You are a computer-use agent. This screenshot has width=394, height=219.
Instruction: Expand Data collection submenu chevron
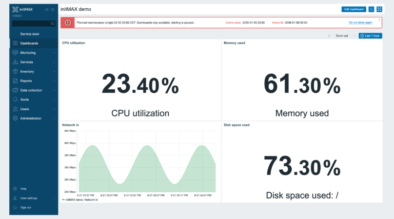pyautogui.click(x=54, y=90)
